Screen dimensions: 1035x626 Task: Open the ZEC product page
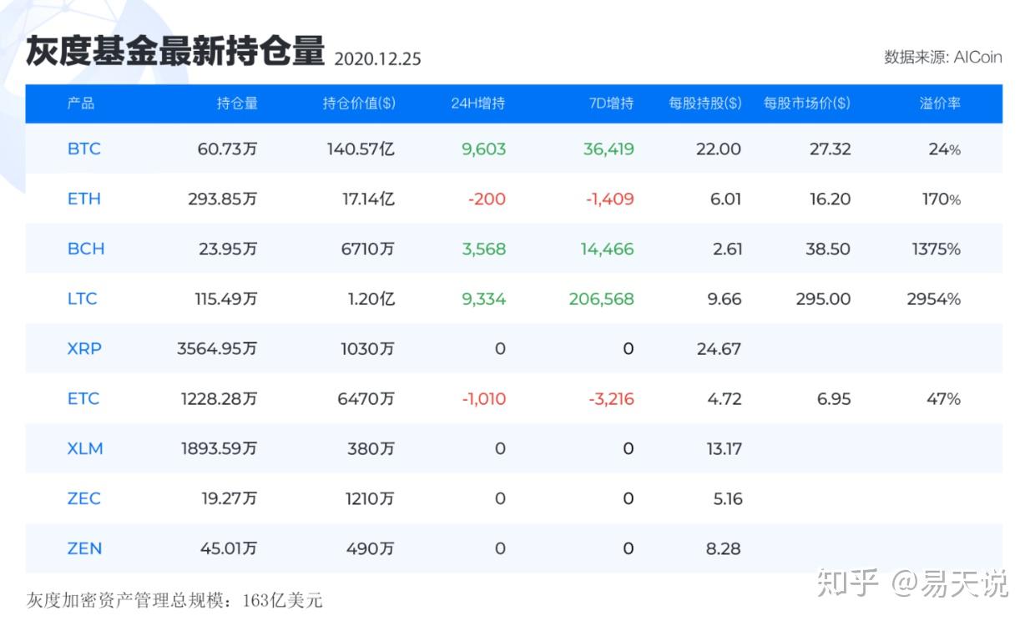pyautogui.click(x=83, y=498)
